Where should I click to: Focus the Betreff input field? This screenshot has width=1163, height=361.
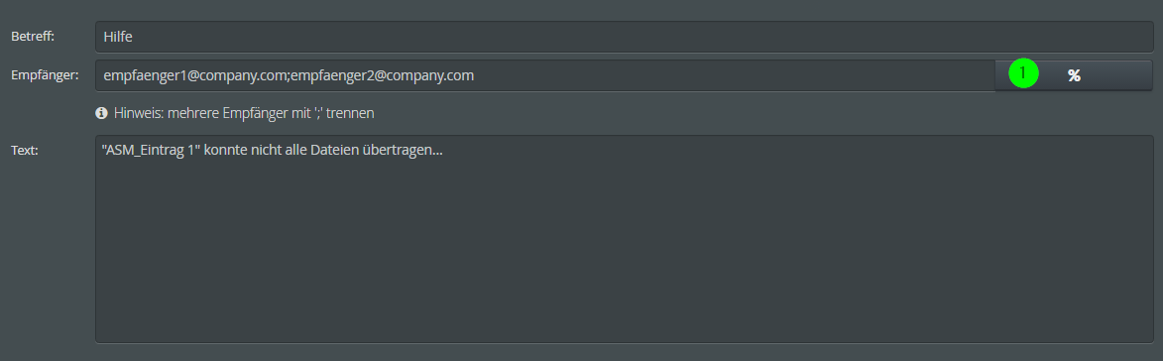point(624,37)
